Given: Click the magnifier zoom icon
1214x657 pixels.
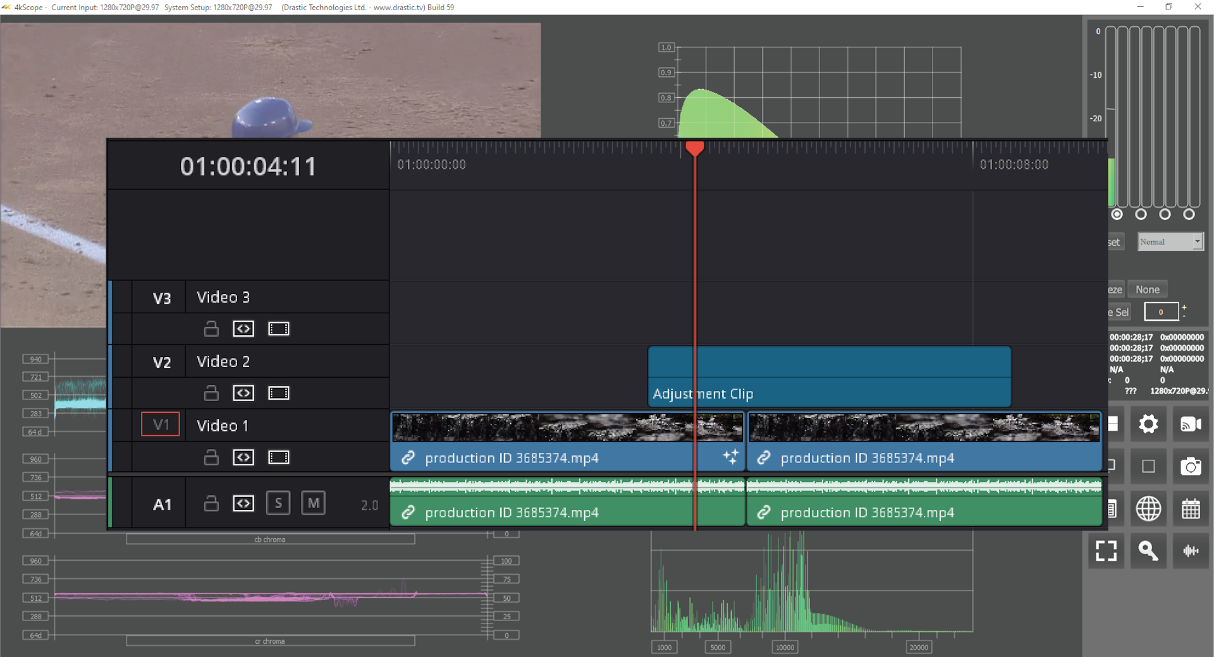Looking at the screenshot, I should [x=1148, y=551].
